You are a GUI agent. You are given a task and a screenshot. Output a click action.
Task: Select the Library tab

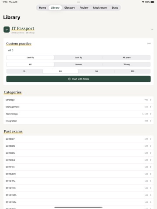click(55, 8)
